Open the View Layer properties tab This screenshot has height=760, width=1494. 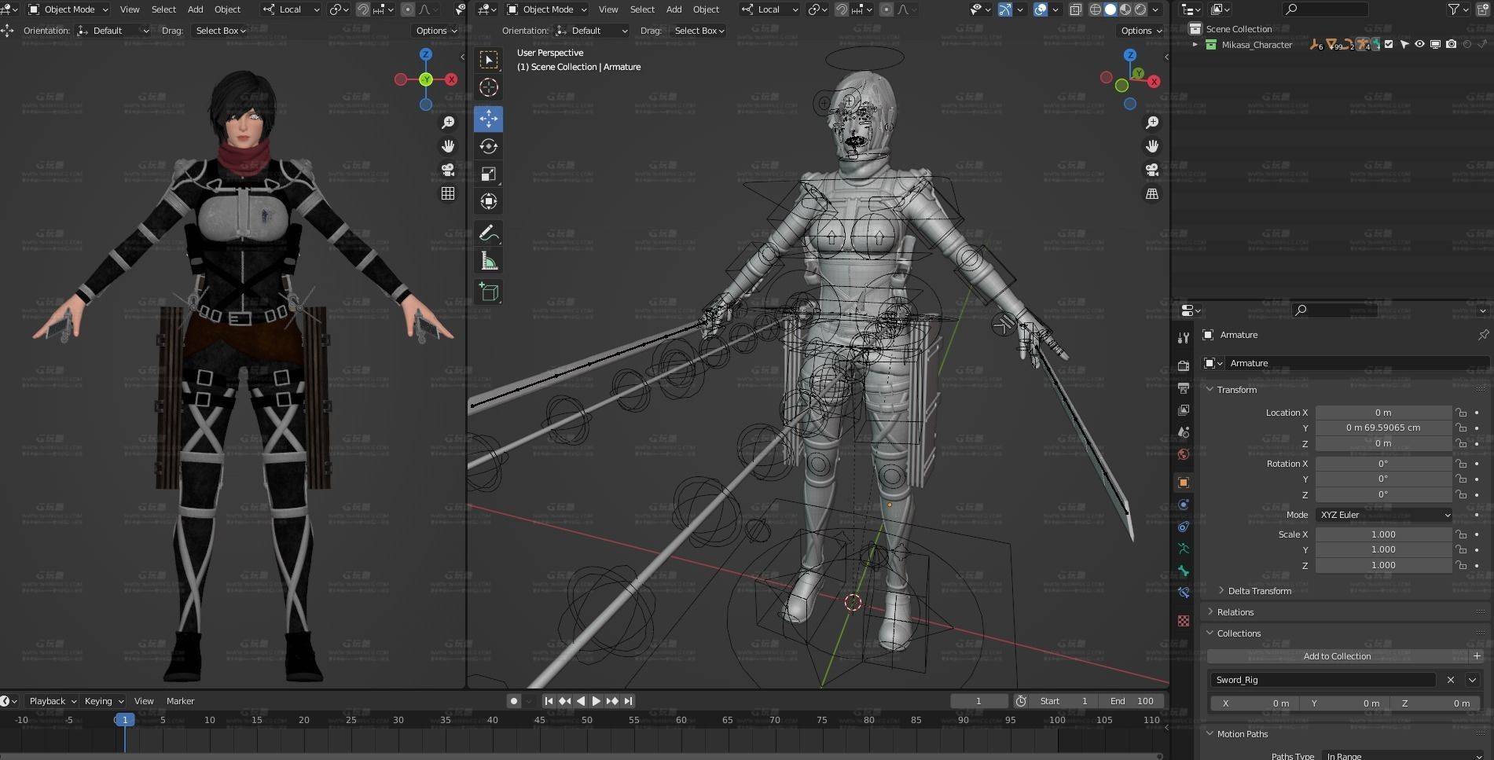(x=1184, y=410)
